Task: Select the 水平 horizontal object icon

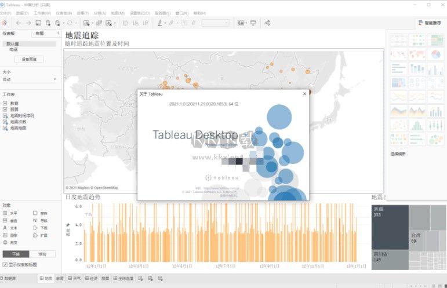Action: point(6,213)
